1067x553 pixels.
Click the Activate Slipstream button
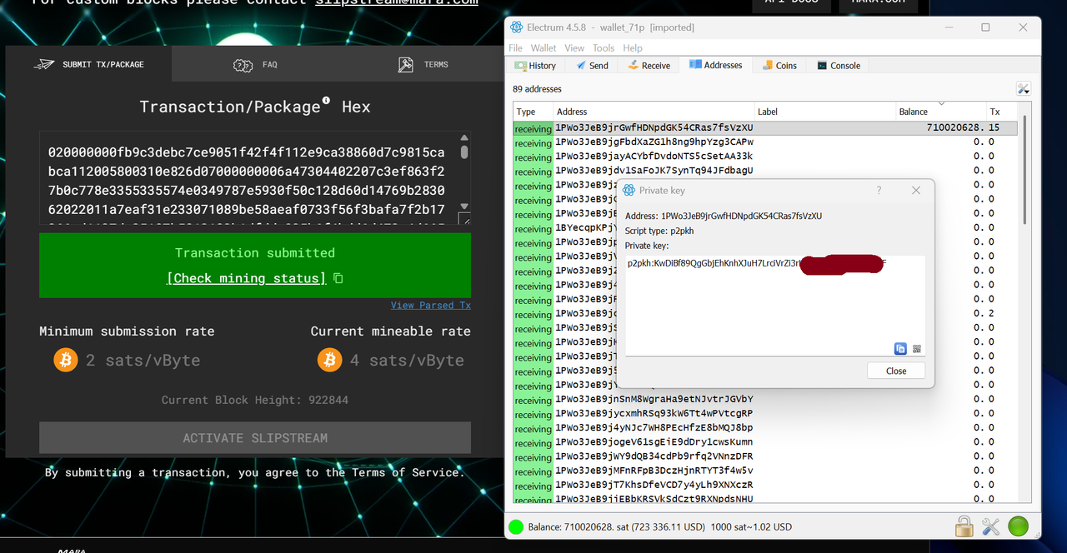click(x=255, y=438)
